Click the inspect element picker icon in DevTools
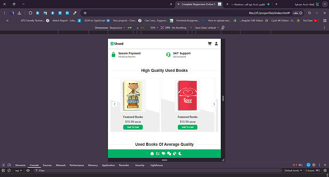Screen dimensions: 329x177 tap(3, 165)
